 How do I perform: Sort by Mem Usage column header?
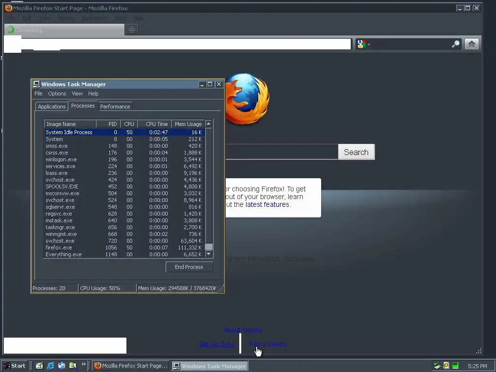tap(188, 124)
